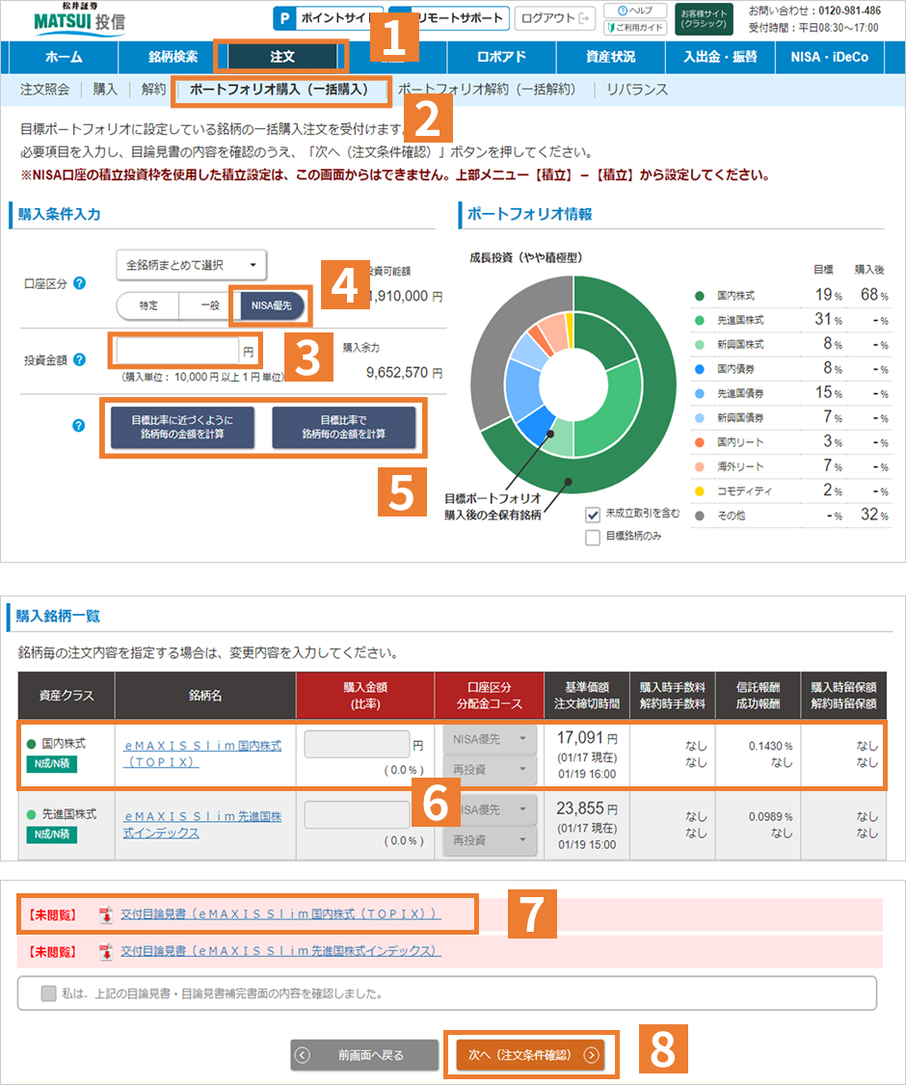Image resolution: width=906 pixels, height=1085 pixels.
Task: Open help for 投資金額 question mark
Action: (80, 359)
